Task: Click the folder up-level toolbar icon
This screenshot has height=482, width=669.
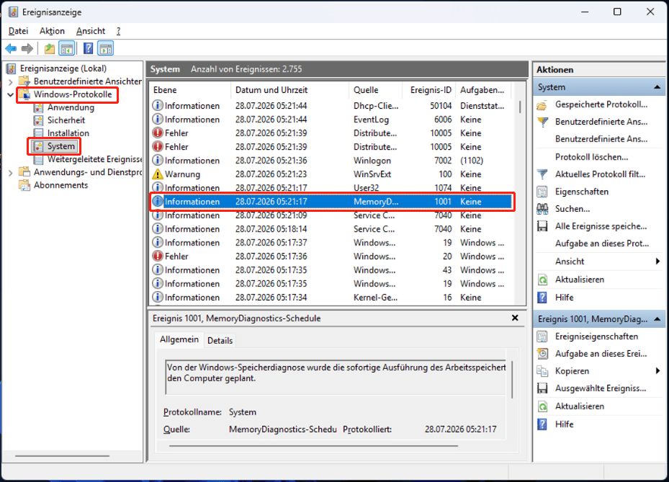Action: tap(50, 49)
